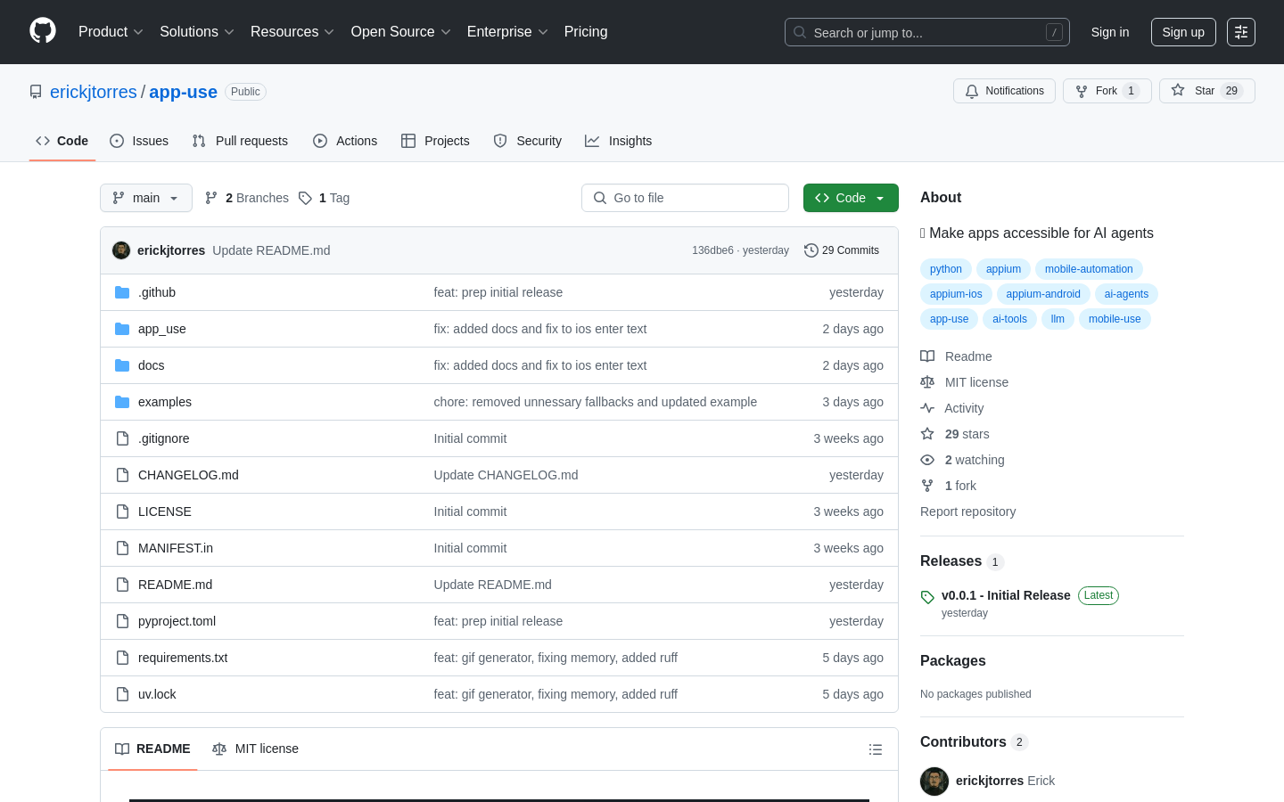Click the uv.lock file icon
Screen dimensions: 1284x802
122,694
